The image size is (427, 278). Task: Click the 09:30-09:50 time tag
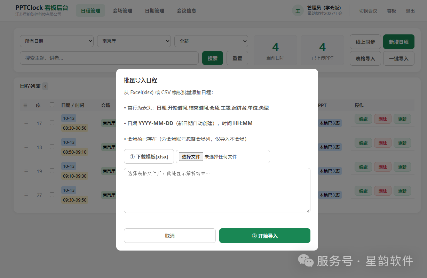(74, 200)
